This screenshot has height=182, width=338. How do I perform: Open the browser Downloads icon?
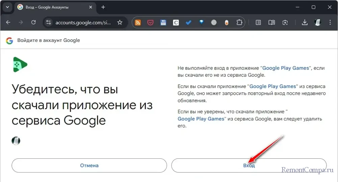point(305,23)
